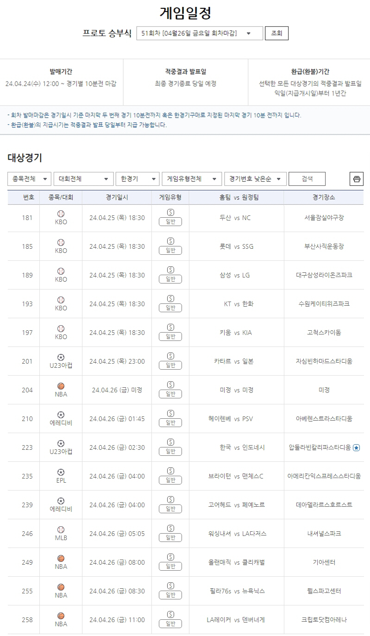Click the 대구삼성라이온즈파크 venue text
Screen dimensions: 370x636
(x=324, y=275)
